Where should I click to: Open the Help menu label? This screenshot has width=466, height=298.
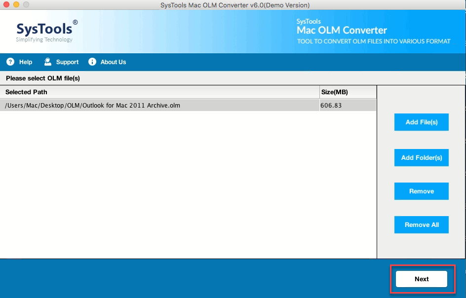point(26,62)
